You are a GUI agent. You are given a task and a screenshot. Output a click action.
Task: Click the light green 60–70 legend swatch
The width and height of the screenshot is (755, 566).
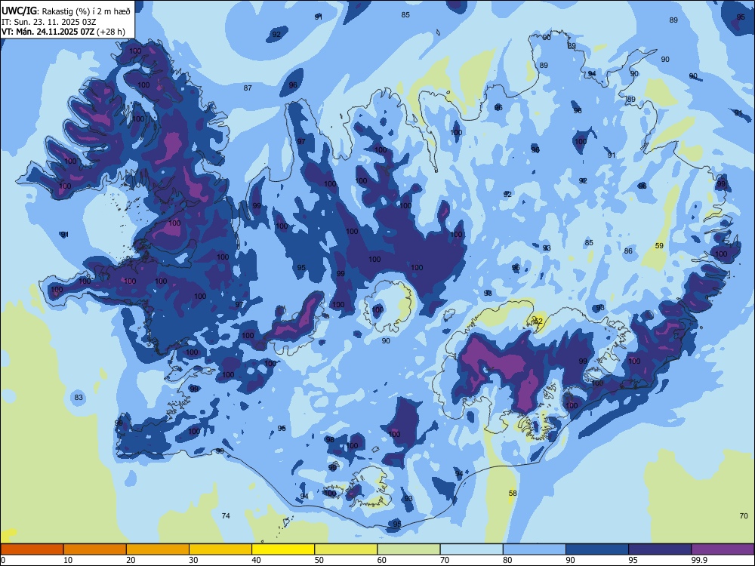(x=408, y=549)
